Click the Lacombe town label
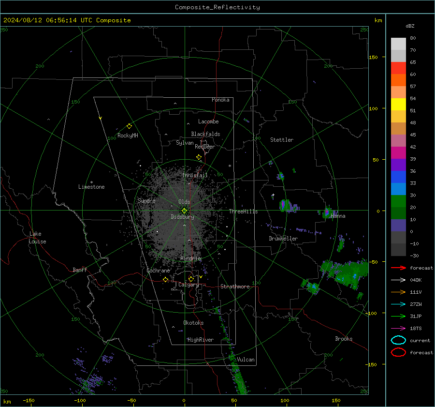This screenshot has height=407, width=435. pos(208,121)
